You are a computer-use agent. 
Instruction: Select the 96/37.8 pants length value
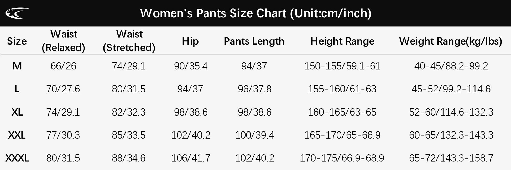254,89
